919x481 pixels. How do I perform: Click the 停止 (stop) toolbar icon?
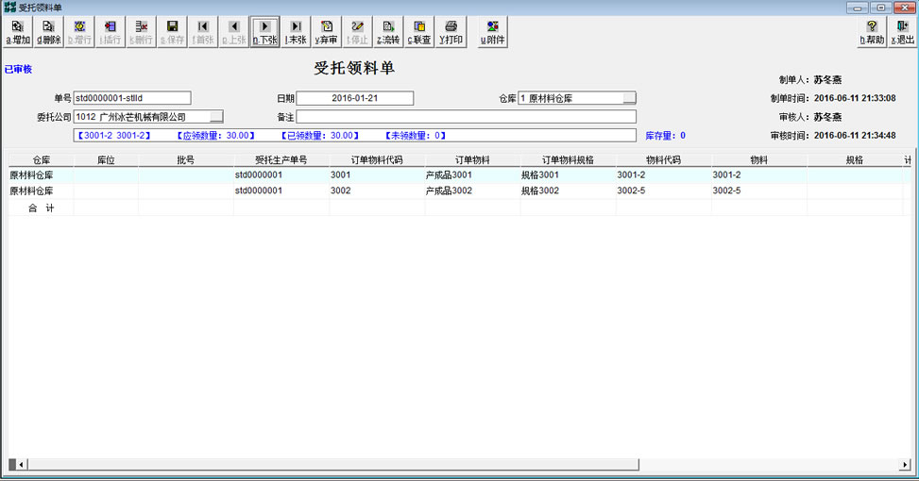358,32
